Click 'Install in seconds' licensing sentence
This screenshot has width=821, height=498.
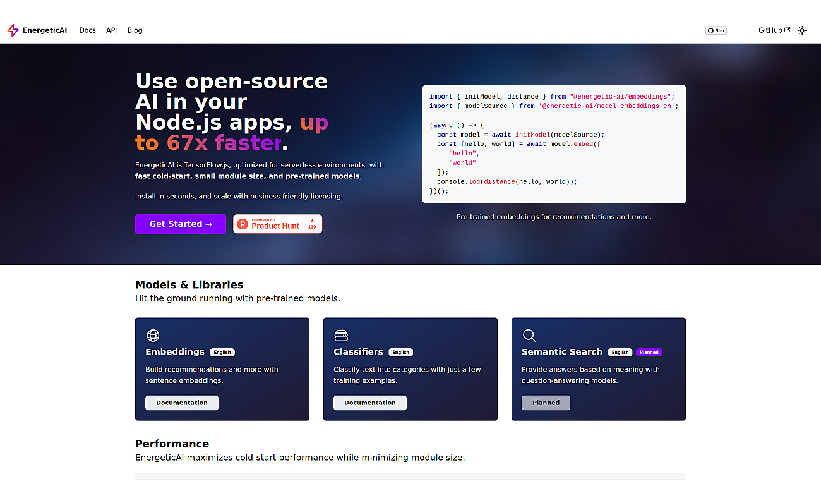tap(239, 197)
